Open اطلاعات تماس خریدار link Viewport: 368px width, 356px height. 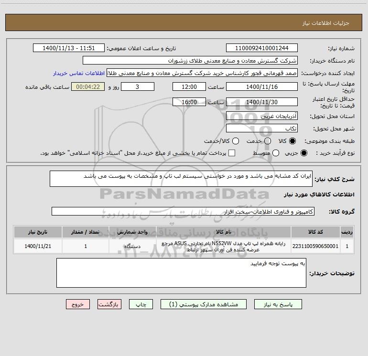[79, 73]
